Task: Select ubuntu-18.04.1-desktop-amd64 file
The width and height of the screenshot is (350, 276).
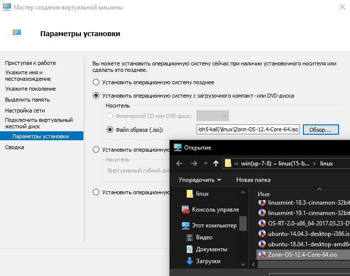Action: (304, 244)
